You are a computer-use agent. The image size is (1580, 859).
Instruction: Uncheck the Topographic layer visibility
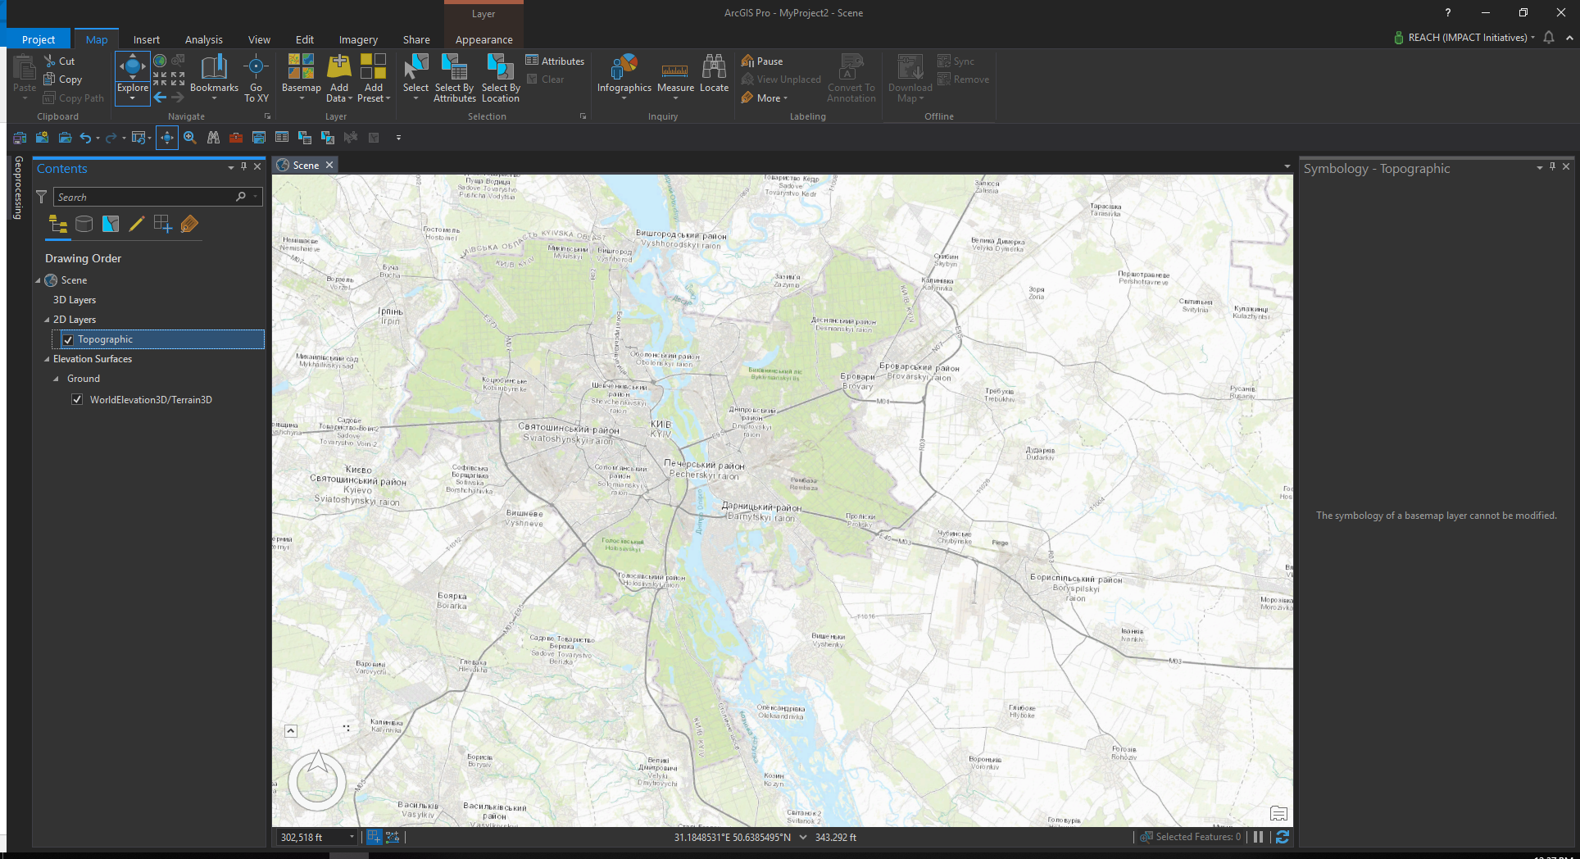coord(67,339)
